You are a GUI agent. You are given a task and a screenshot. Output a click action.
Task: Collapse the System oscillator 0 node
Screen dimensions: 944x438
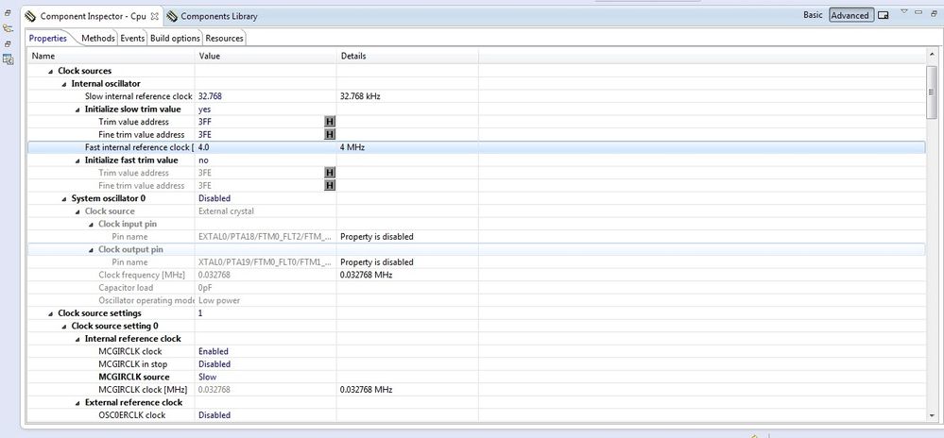tap(64, 198)
